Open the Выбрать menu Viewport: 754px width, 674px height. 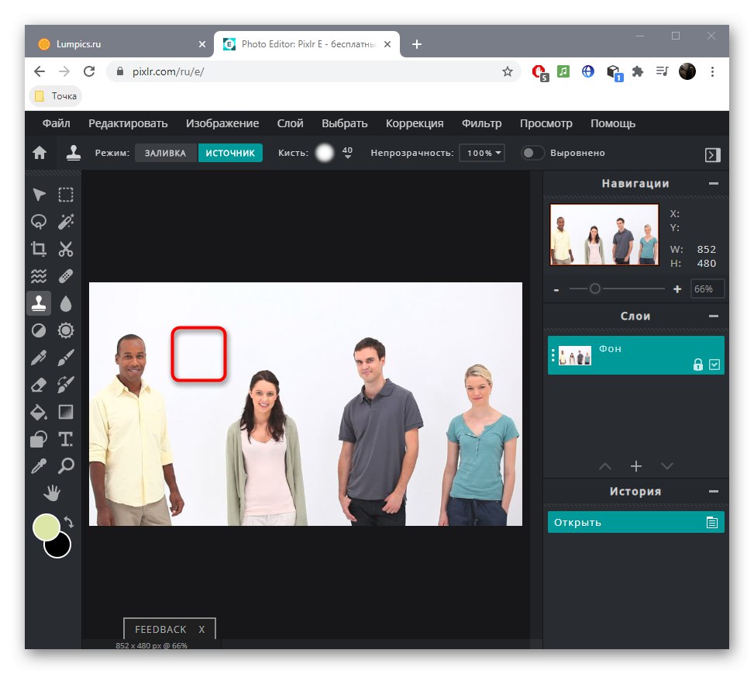(x=345, y=124)
